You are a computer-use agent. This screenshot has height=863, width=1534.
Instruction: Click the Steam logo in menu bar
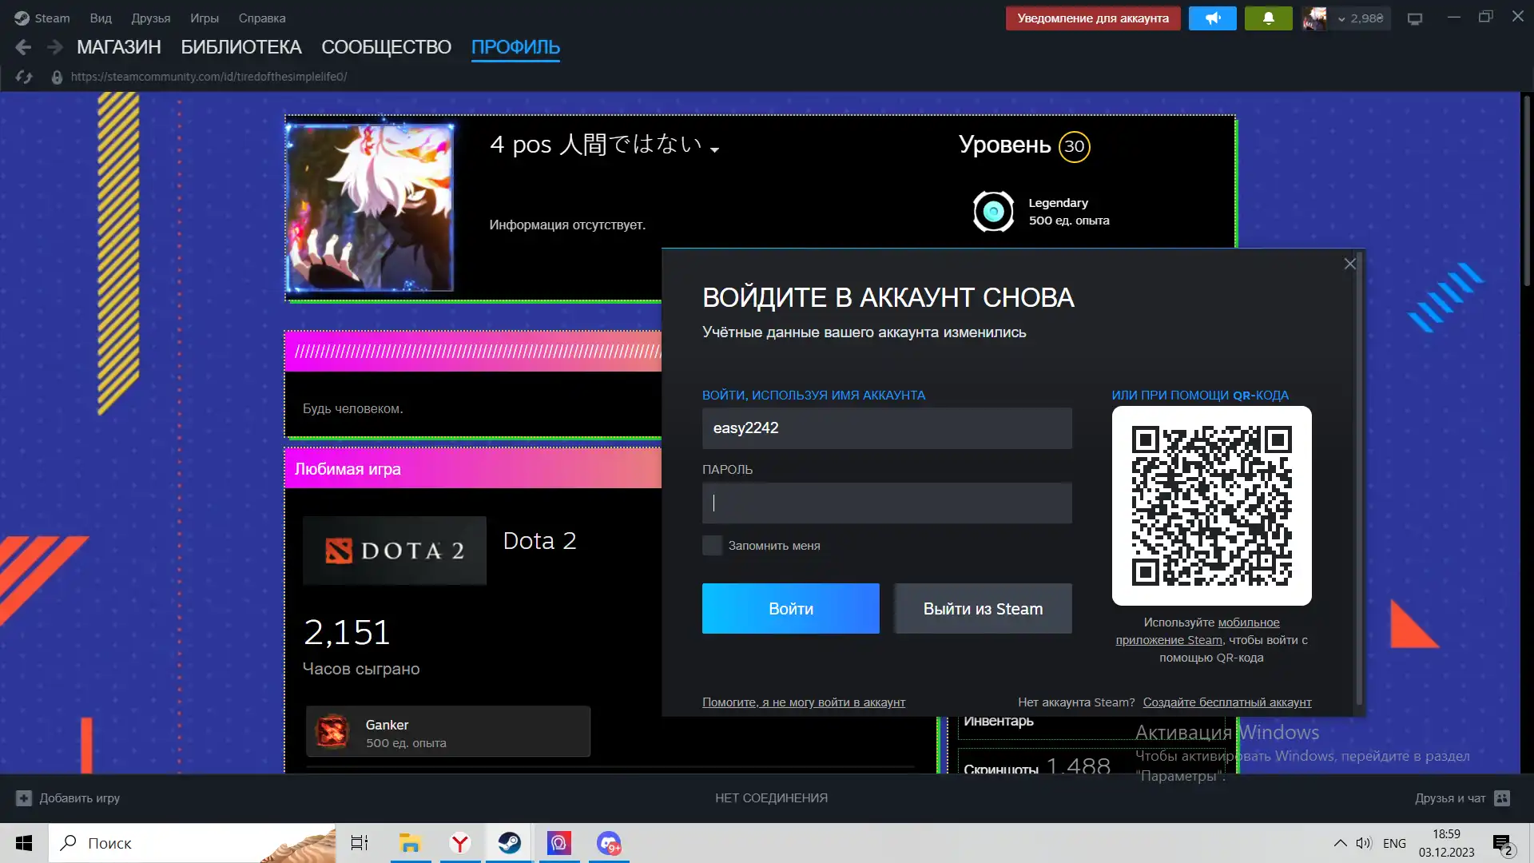pyautogui.click(x=22, y=18)
